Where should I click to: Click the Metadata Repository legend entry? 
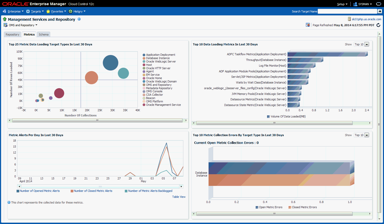click(159, 88)
